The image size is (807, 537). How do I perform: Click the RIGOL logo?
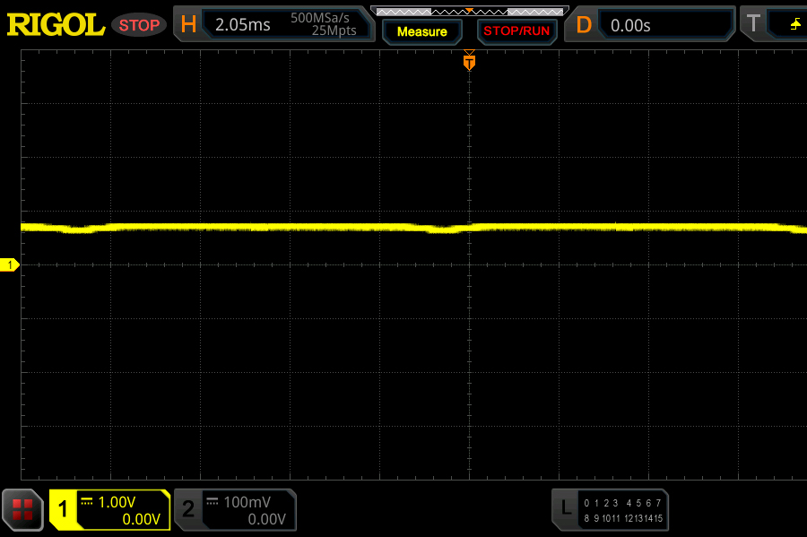click(x=56, y=25)
